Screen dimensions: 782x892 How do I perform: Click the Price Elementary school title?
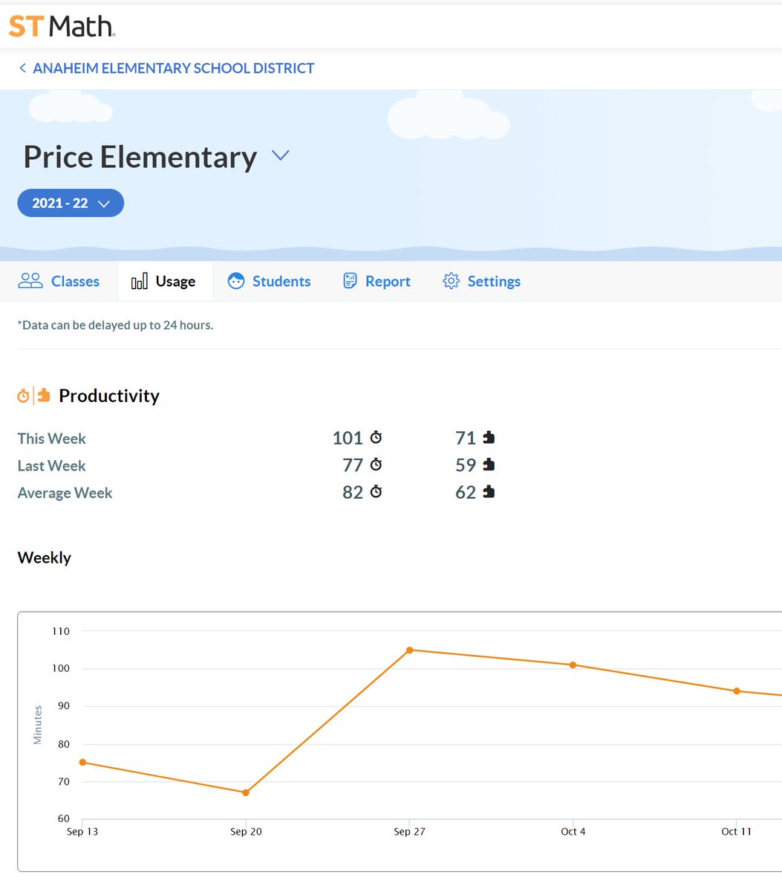coord(140,157)
